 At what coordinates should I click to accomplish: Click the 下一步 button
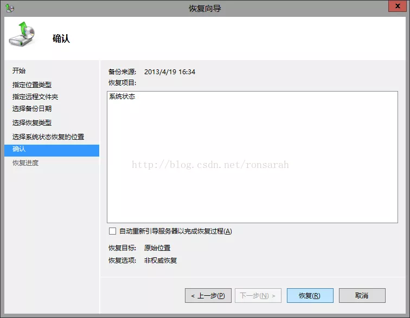pos(258,296)
